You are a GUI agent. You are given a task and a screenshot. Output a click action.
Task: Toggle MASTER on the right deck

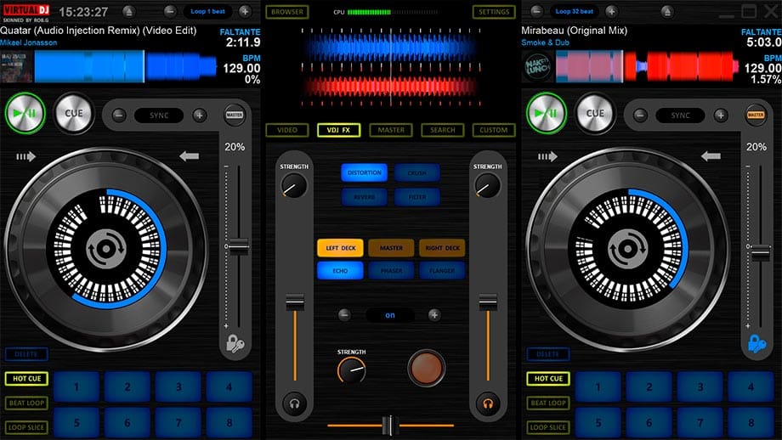tap(756, 115)
